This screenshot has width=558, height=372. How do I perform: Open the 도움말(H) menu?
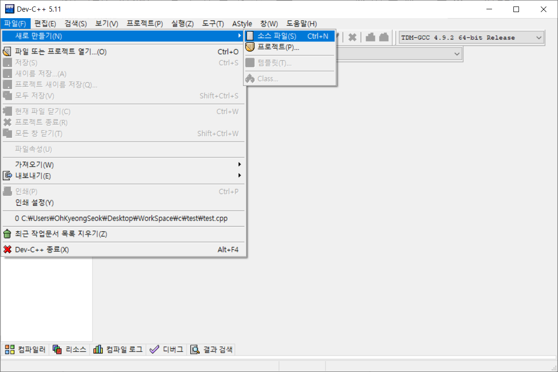coord(302,24)
